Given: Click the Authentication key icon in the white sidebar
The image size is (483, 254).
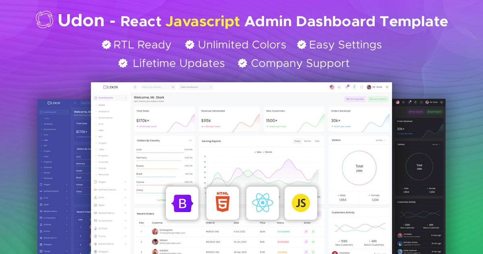Looking at the screenshot, I should point(95,189).
